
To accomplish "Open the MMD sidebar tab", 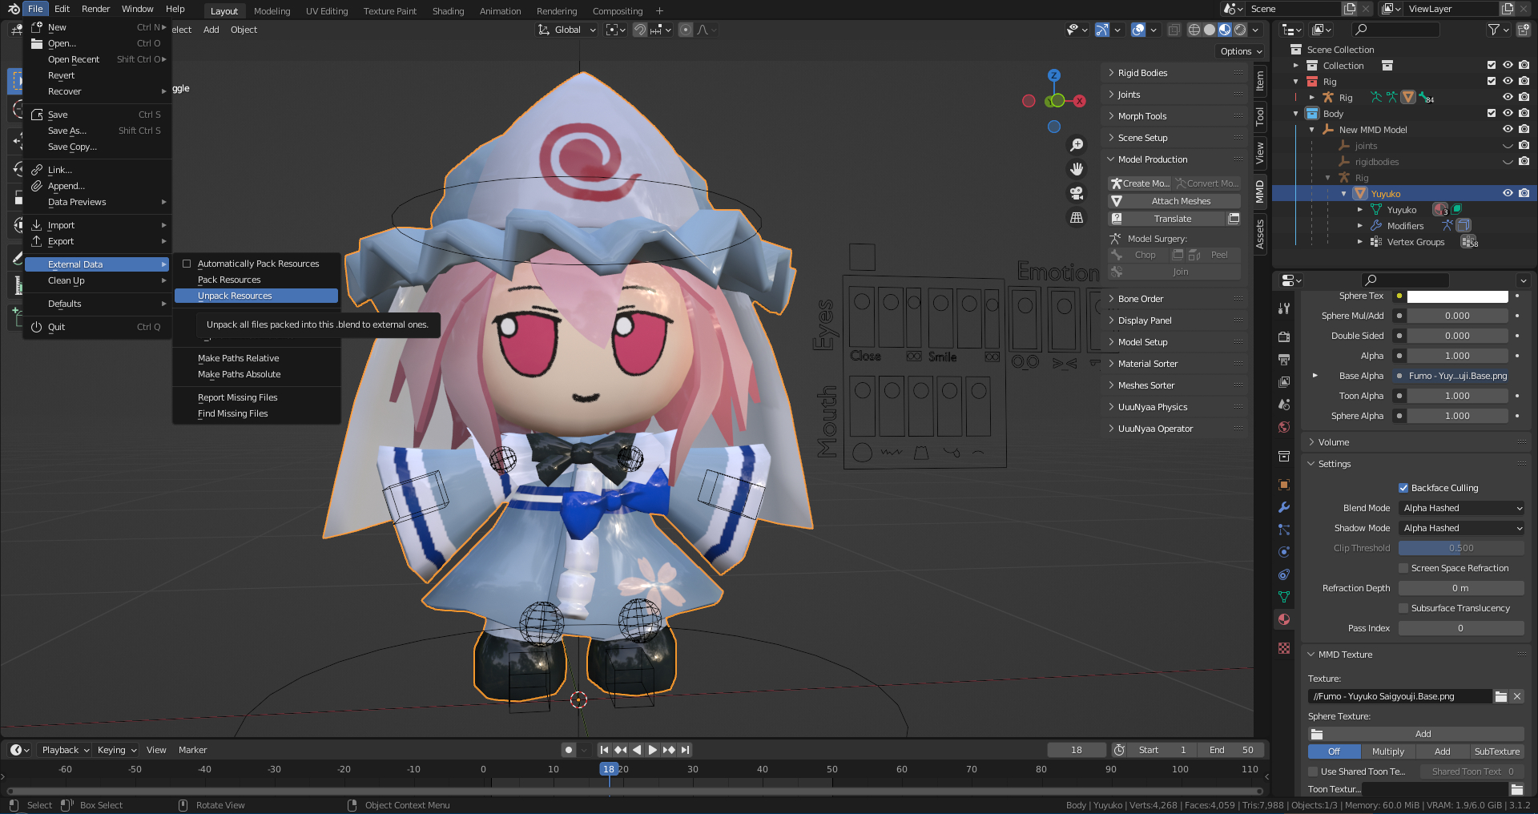I will 1260,191.
